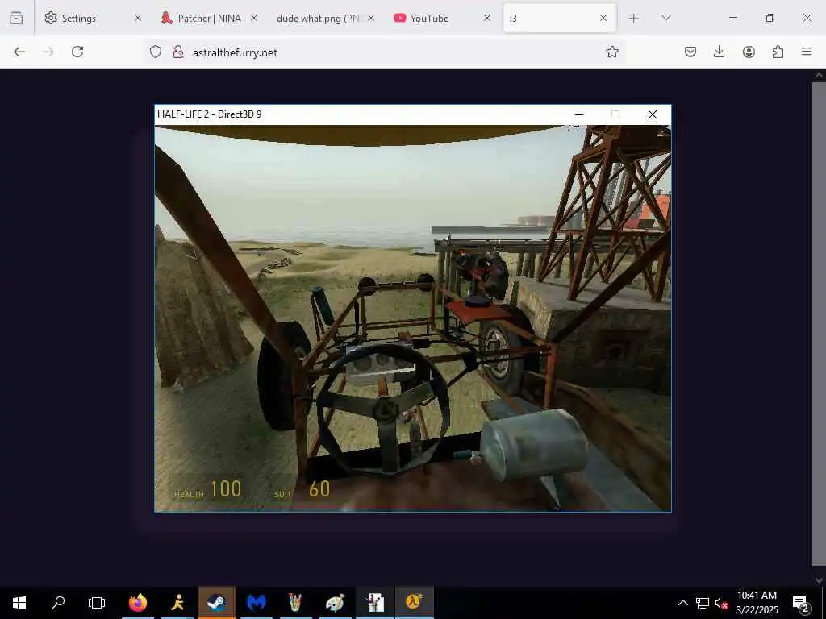This screenshot has width=826, height=619.
Task: Open Steam from the taskbar
Action: point(216,603)
